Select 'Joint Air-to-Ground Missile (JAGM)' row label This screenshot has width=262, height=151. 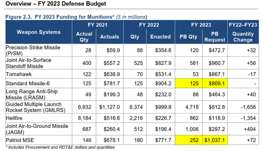37,129
